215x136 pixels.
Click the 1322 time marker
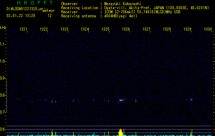(44, 29)
